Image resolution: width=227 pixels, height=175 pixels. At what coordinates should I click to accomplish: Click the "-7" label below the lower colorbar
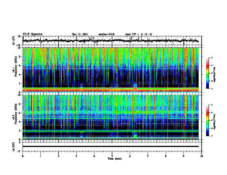212,136
